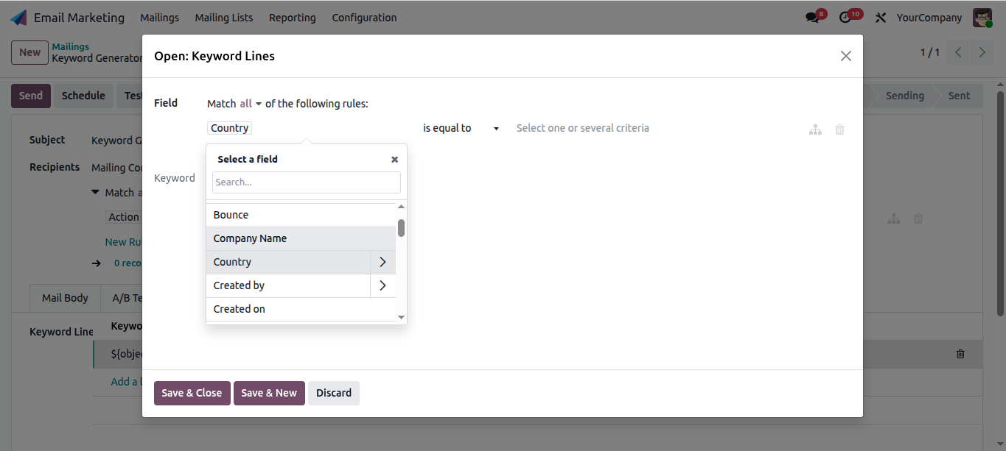Click the debug tools wrench icon

tap(880, 18)
